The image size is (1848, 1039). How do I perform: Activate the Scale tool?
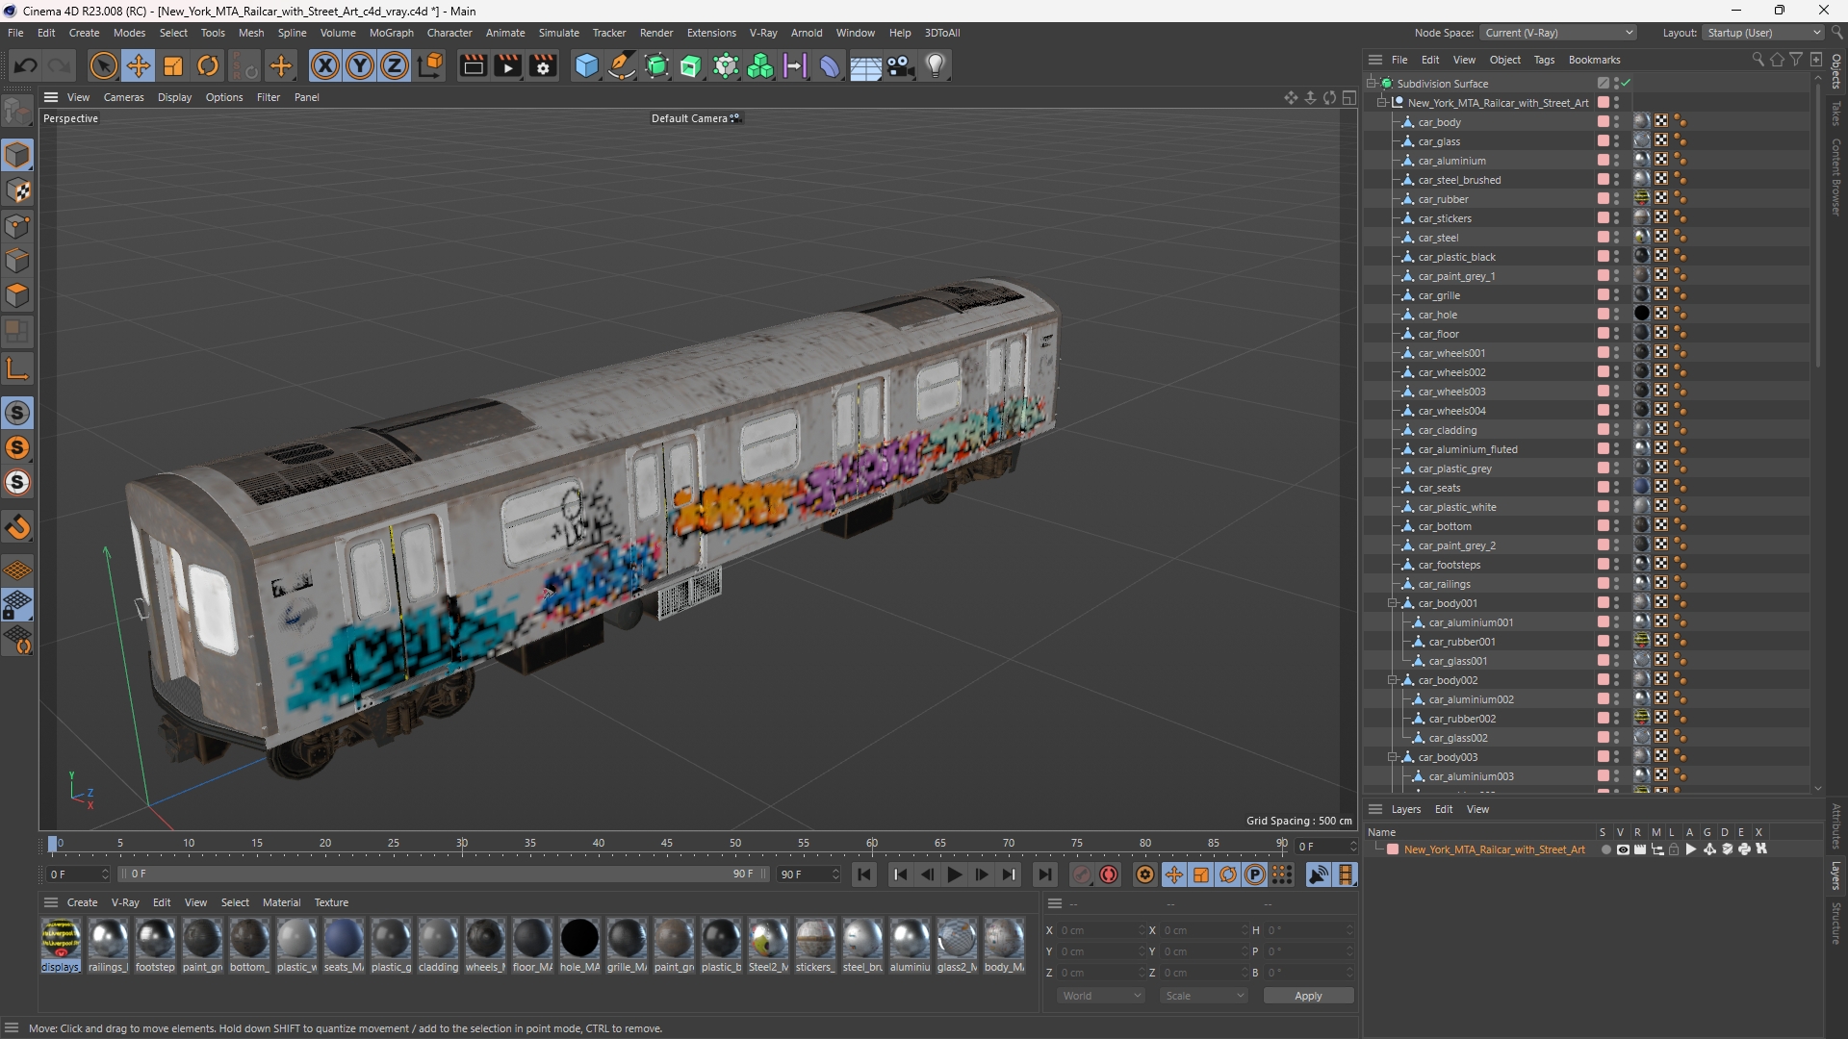coord(173,65)
